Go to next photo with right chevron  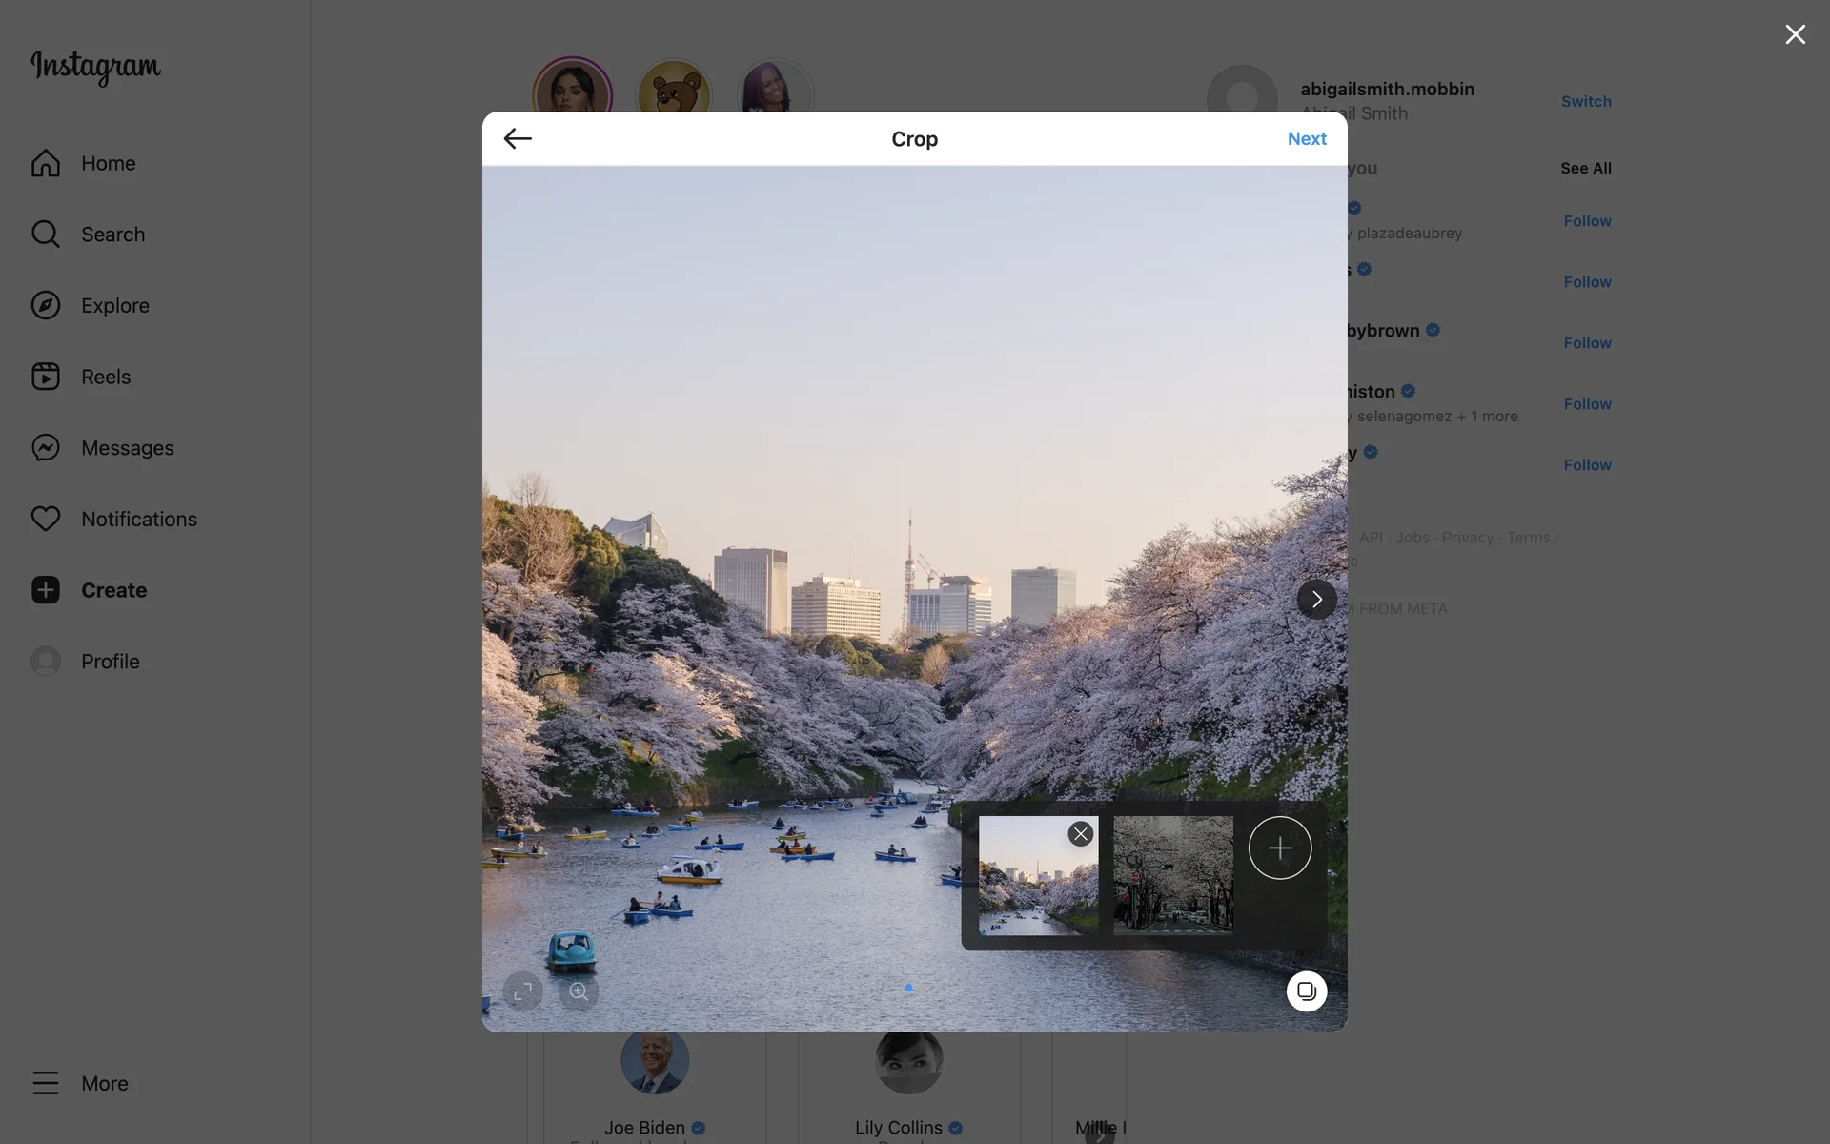(1316, 599)
